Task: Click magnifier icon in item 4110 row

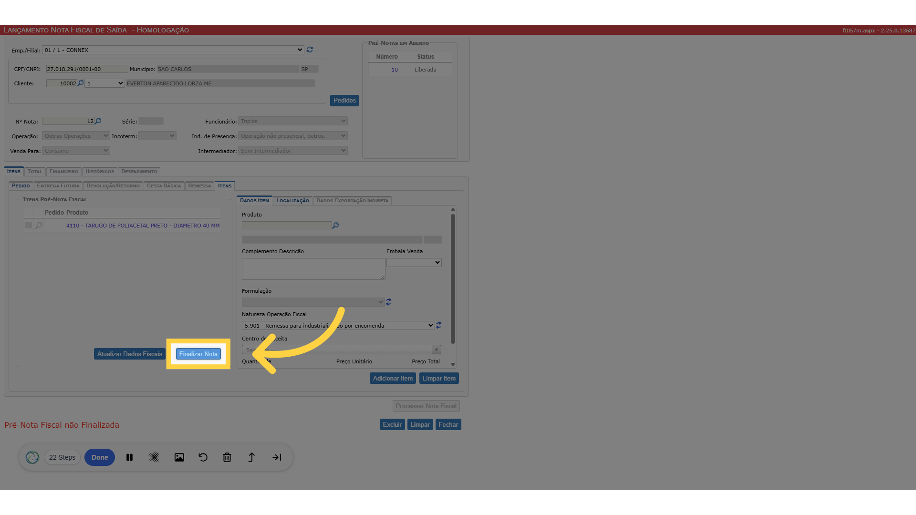Action: [x=39, y=226]
